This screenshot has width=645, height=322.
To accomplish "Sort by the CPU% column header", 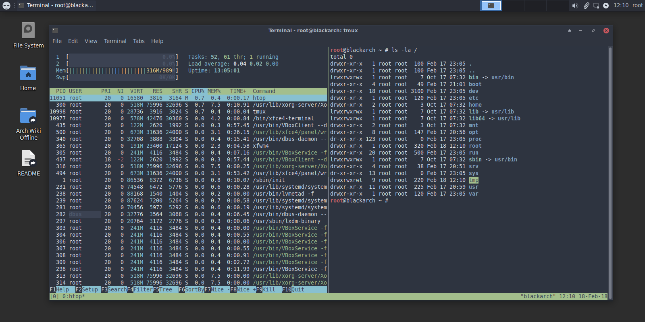I will [198, 91].
